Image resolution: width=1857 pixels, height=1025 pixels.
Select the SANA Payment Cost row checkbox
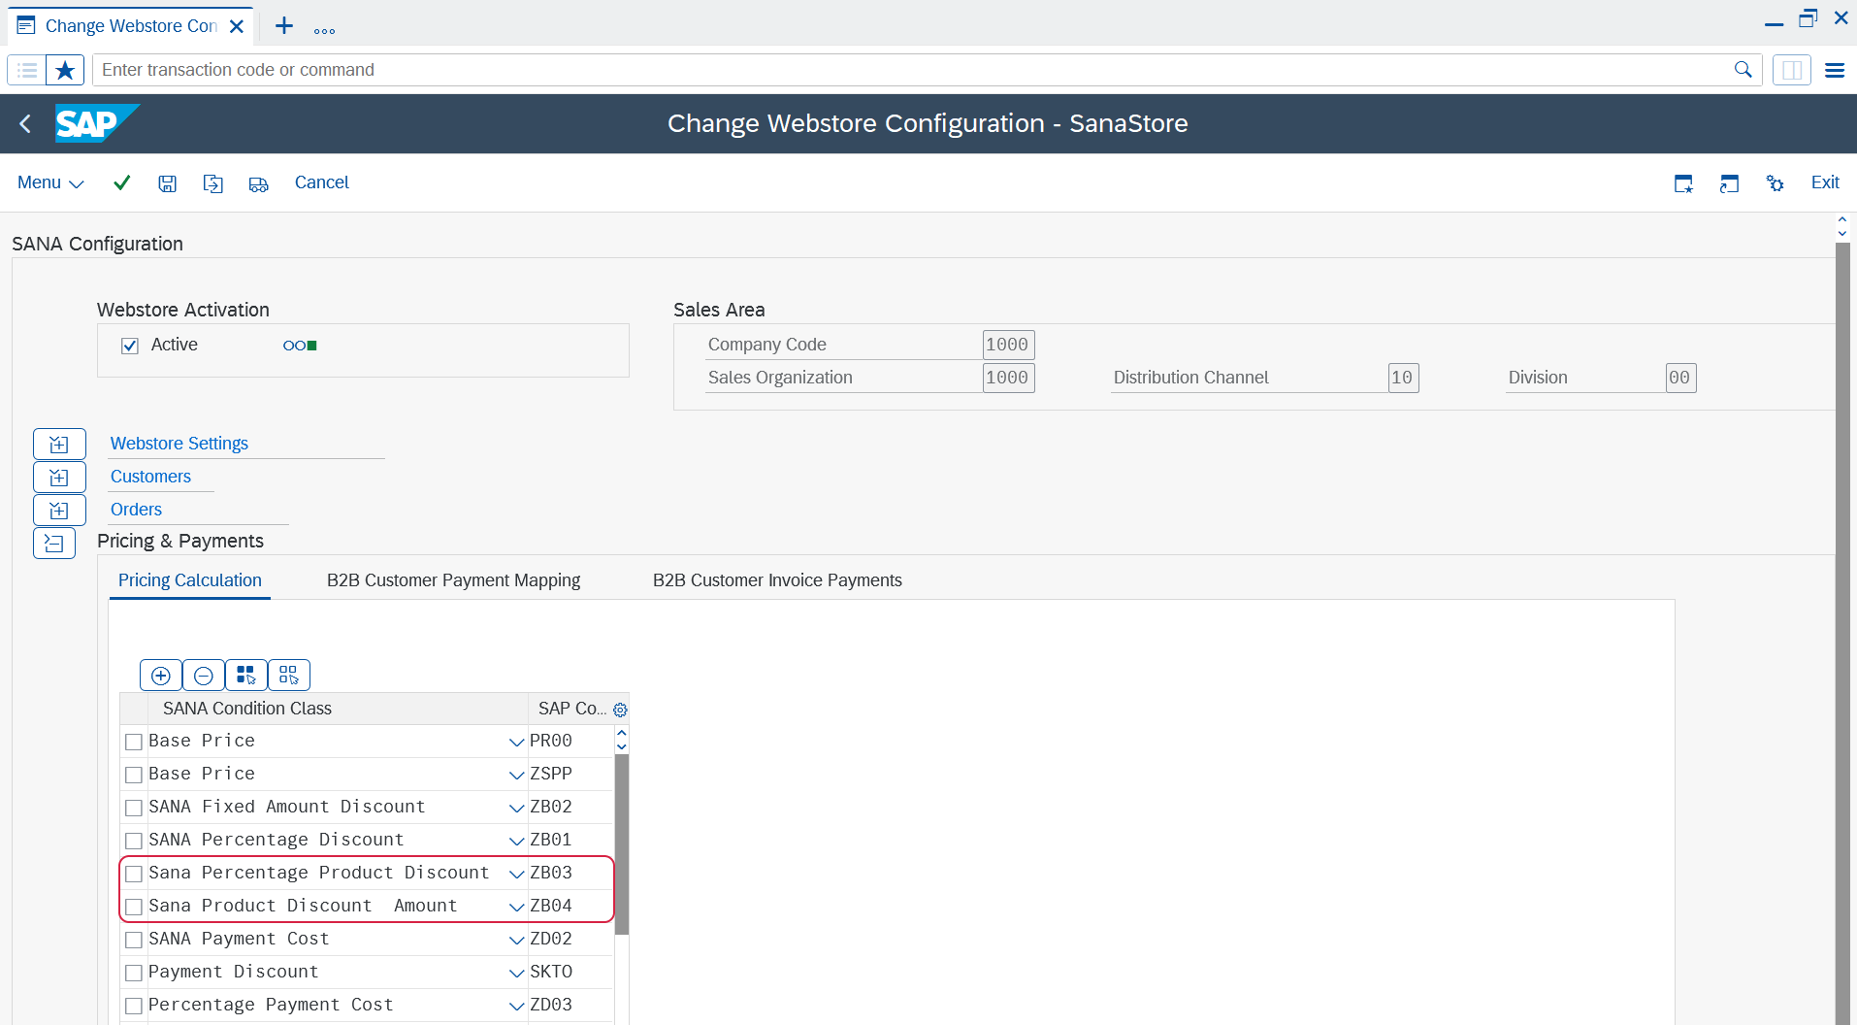click(x=134, y=940)
